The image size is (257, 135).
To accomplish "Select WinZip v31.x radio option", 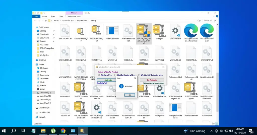I will [99, 75].
